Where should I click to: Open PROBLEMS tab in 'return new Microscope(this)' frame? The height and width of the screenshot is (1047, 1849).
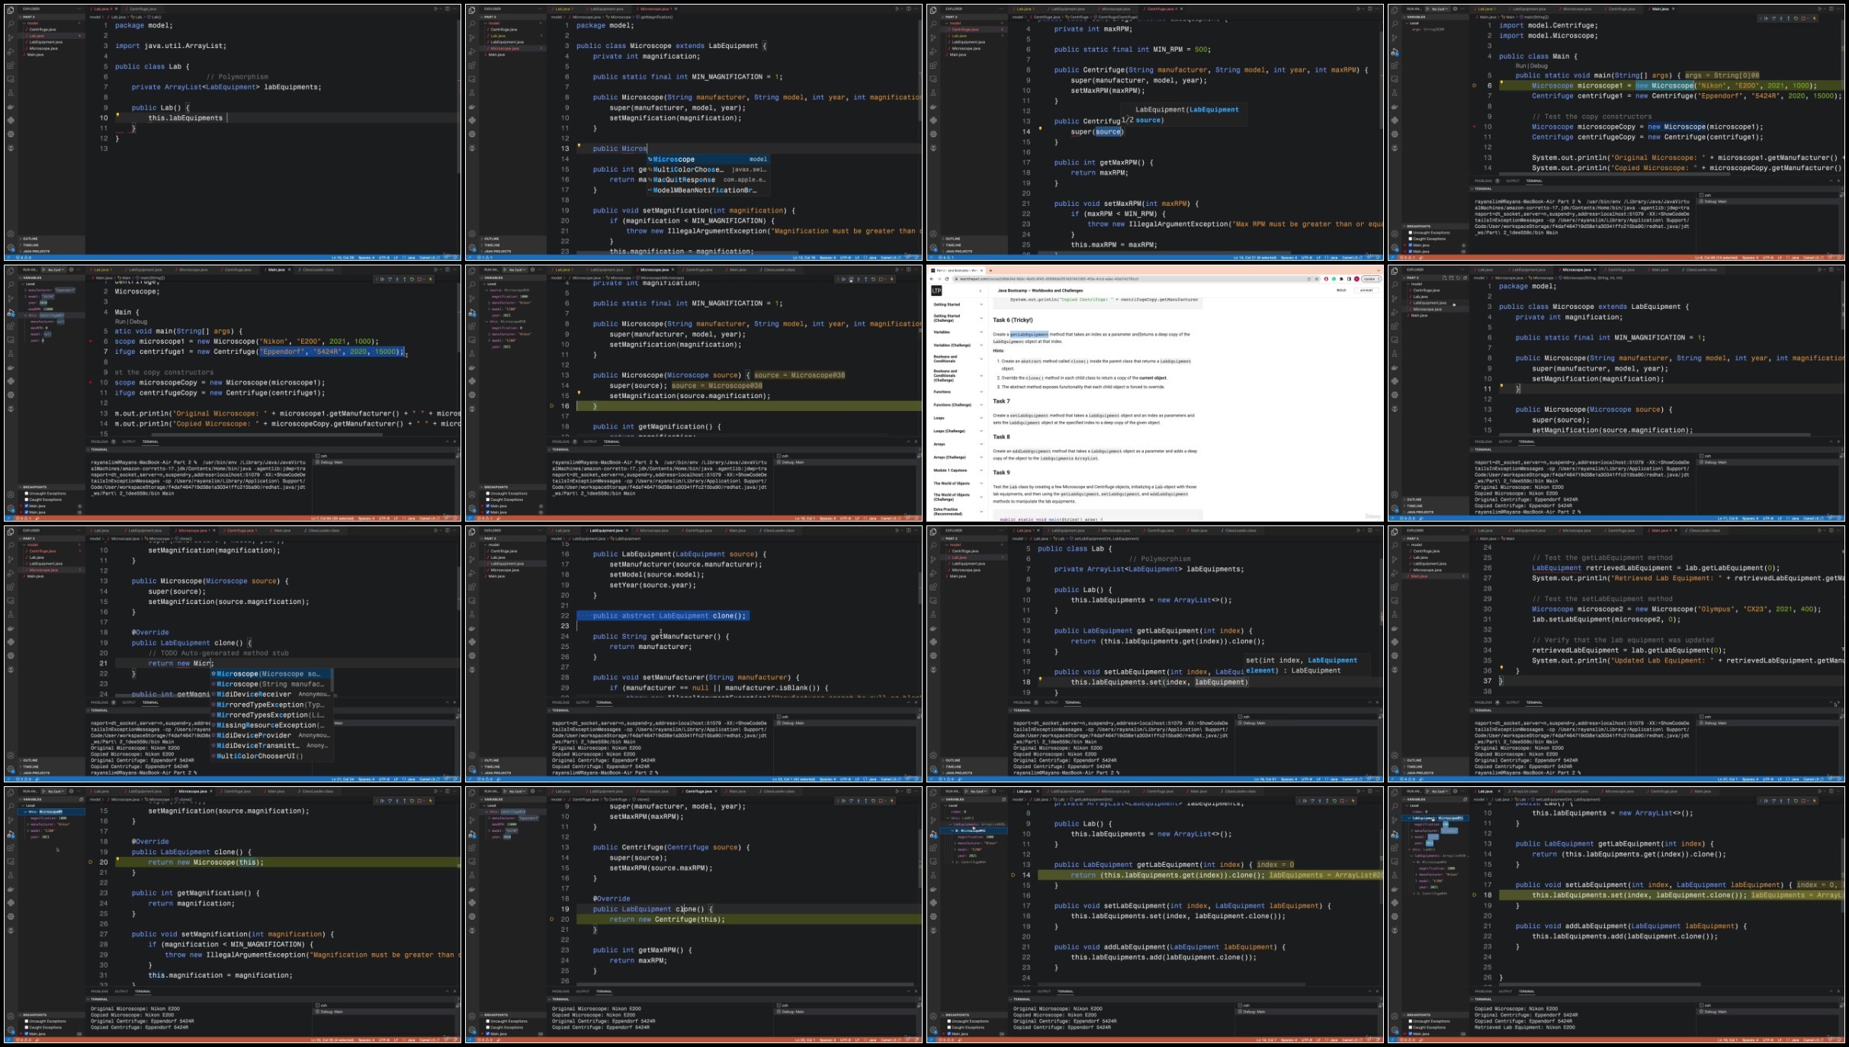(x=100, y=991)
